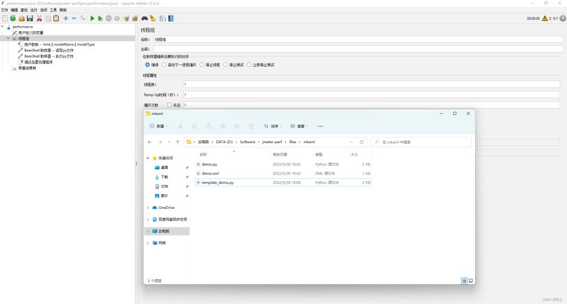Expand 此电脑 in Explorer sidebar
The width and height of the screenshot is (567, 304).
(147, 231)
